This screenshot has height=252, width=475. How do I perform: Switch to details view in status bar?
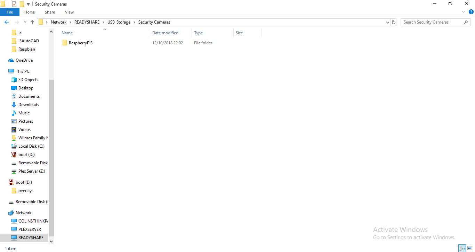[x=462, y=248]
